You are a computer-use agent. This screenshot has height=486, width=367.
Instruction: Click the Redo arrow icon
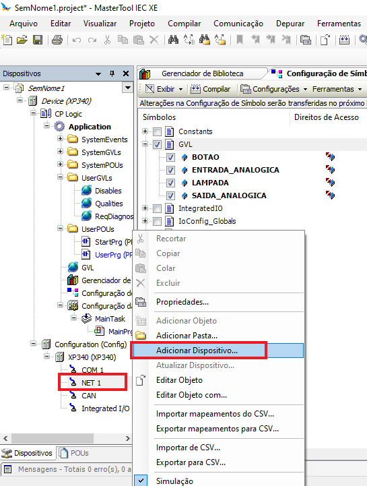tap(92, 40)
